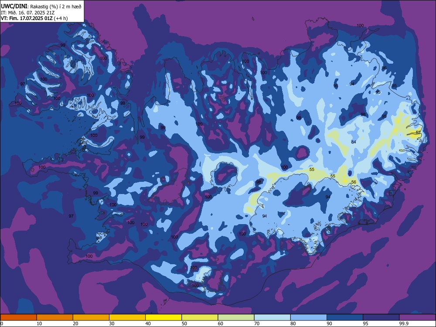Select the legend tick label '90'

tap(330, 324)
